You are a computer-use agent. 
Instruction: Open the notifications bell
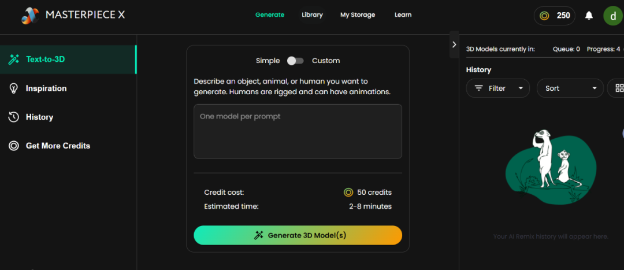point(589,16)
